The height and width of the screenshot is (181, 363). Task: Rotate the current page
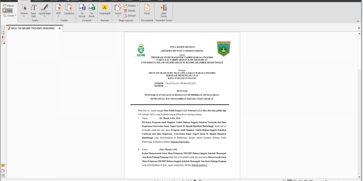coord(129,6)
